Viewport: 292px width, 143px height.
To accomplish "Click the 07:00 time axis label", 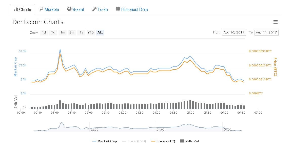I will 258,113.
